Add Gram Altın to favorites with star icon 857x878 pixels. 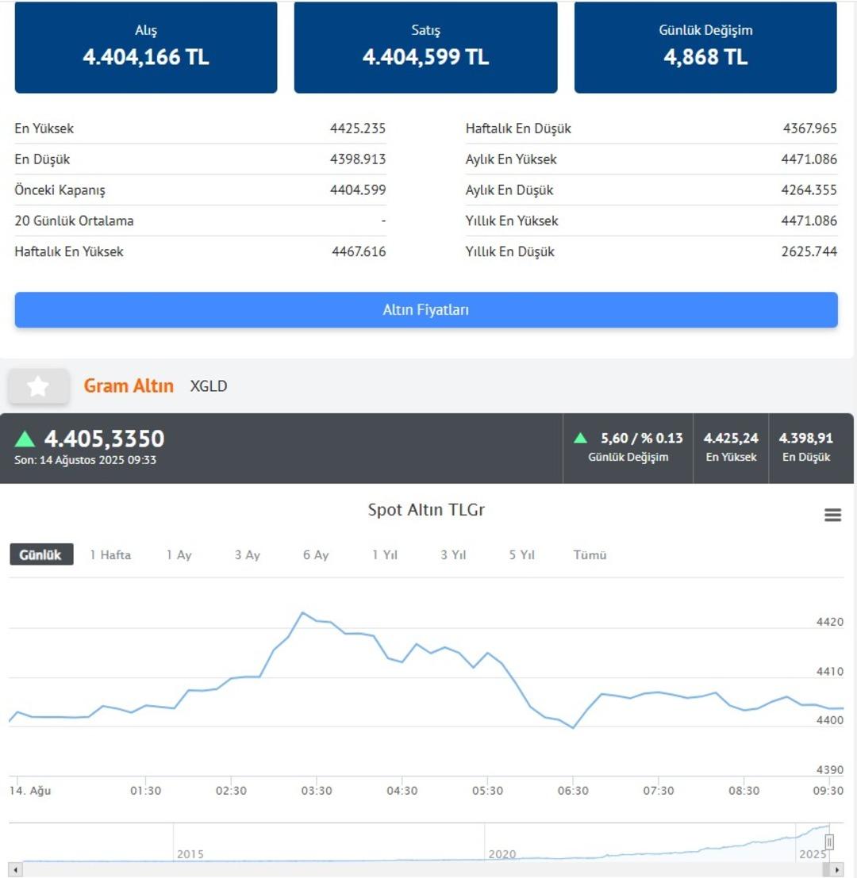(38, 385)
